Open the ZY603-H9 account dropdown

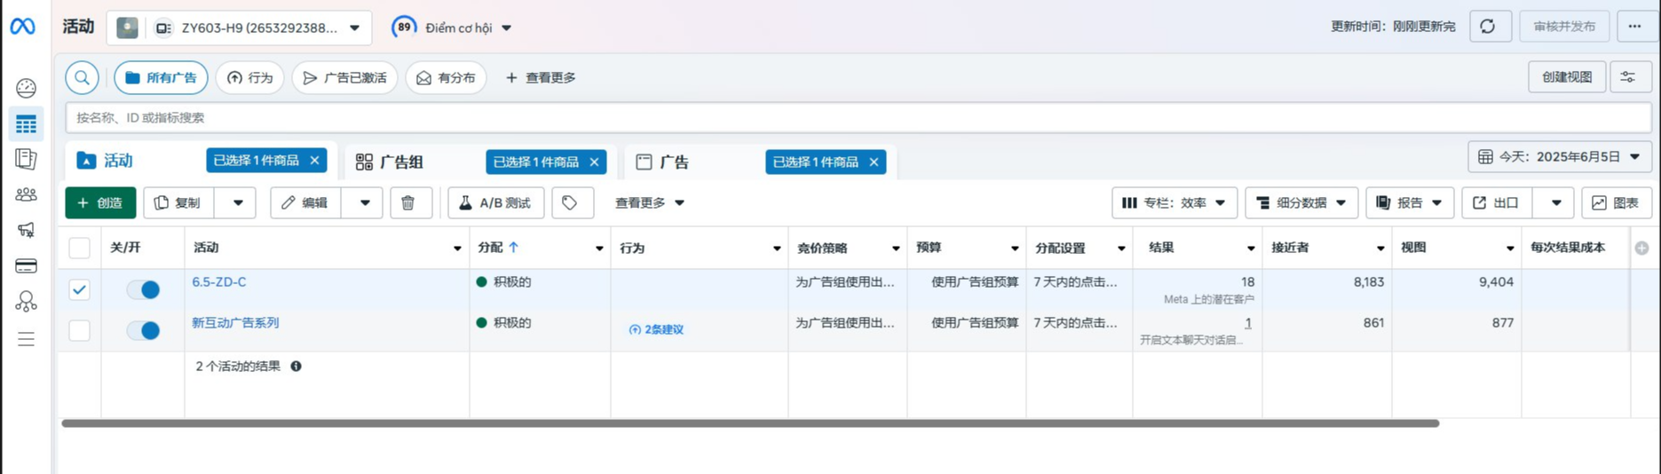coord(238,28)
